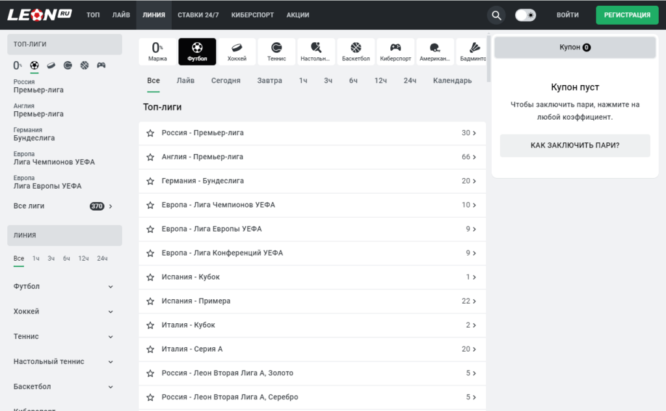Screen dimensions: 666x411
Task: Click the КАК ЗАКЛЮЧИТЬ ПАРИ? button
Action: click(x=575, y=146)
